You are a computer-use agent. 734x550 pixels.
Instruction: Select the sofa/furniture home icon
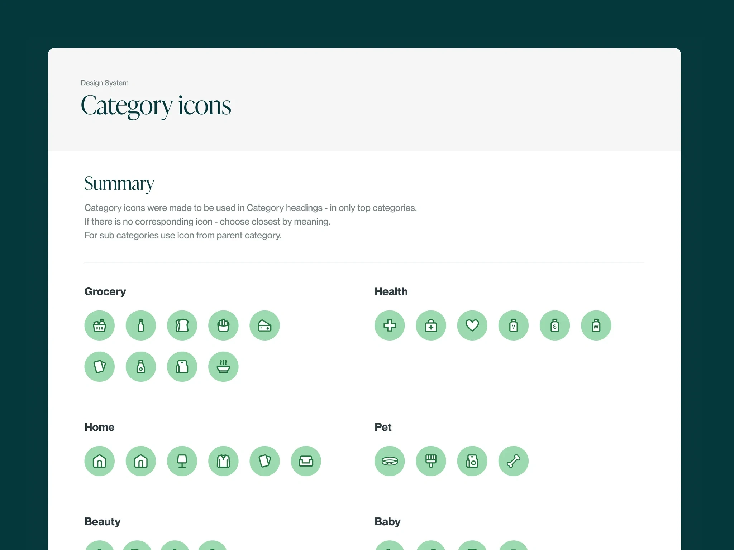(x=306, y=460)
